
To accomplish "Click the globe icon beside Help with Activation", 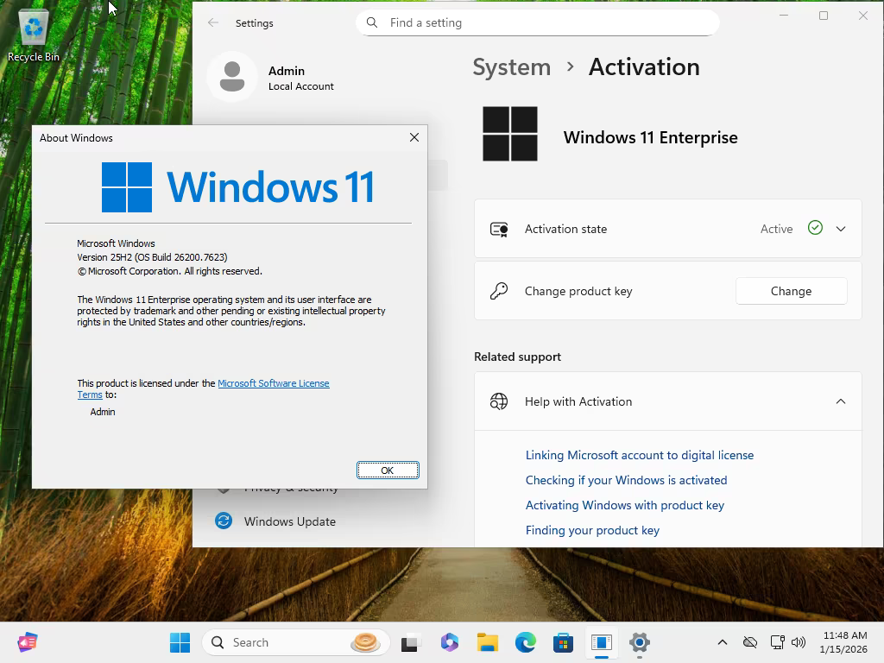I will 499,401.
